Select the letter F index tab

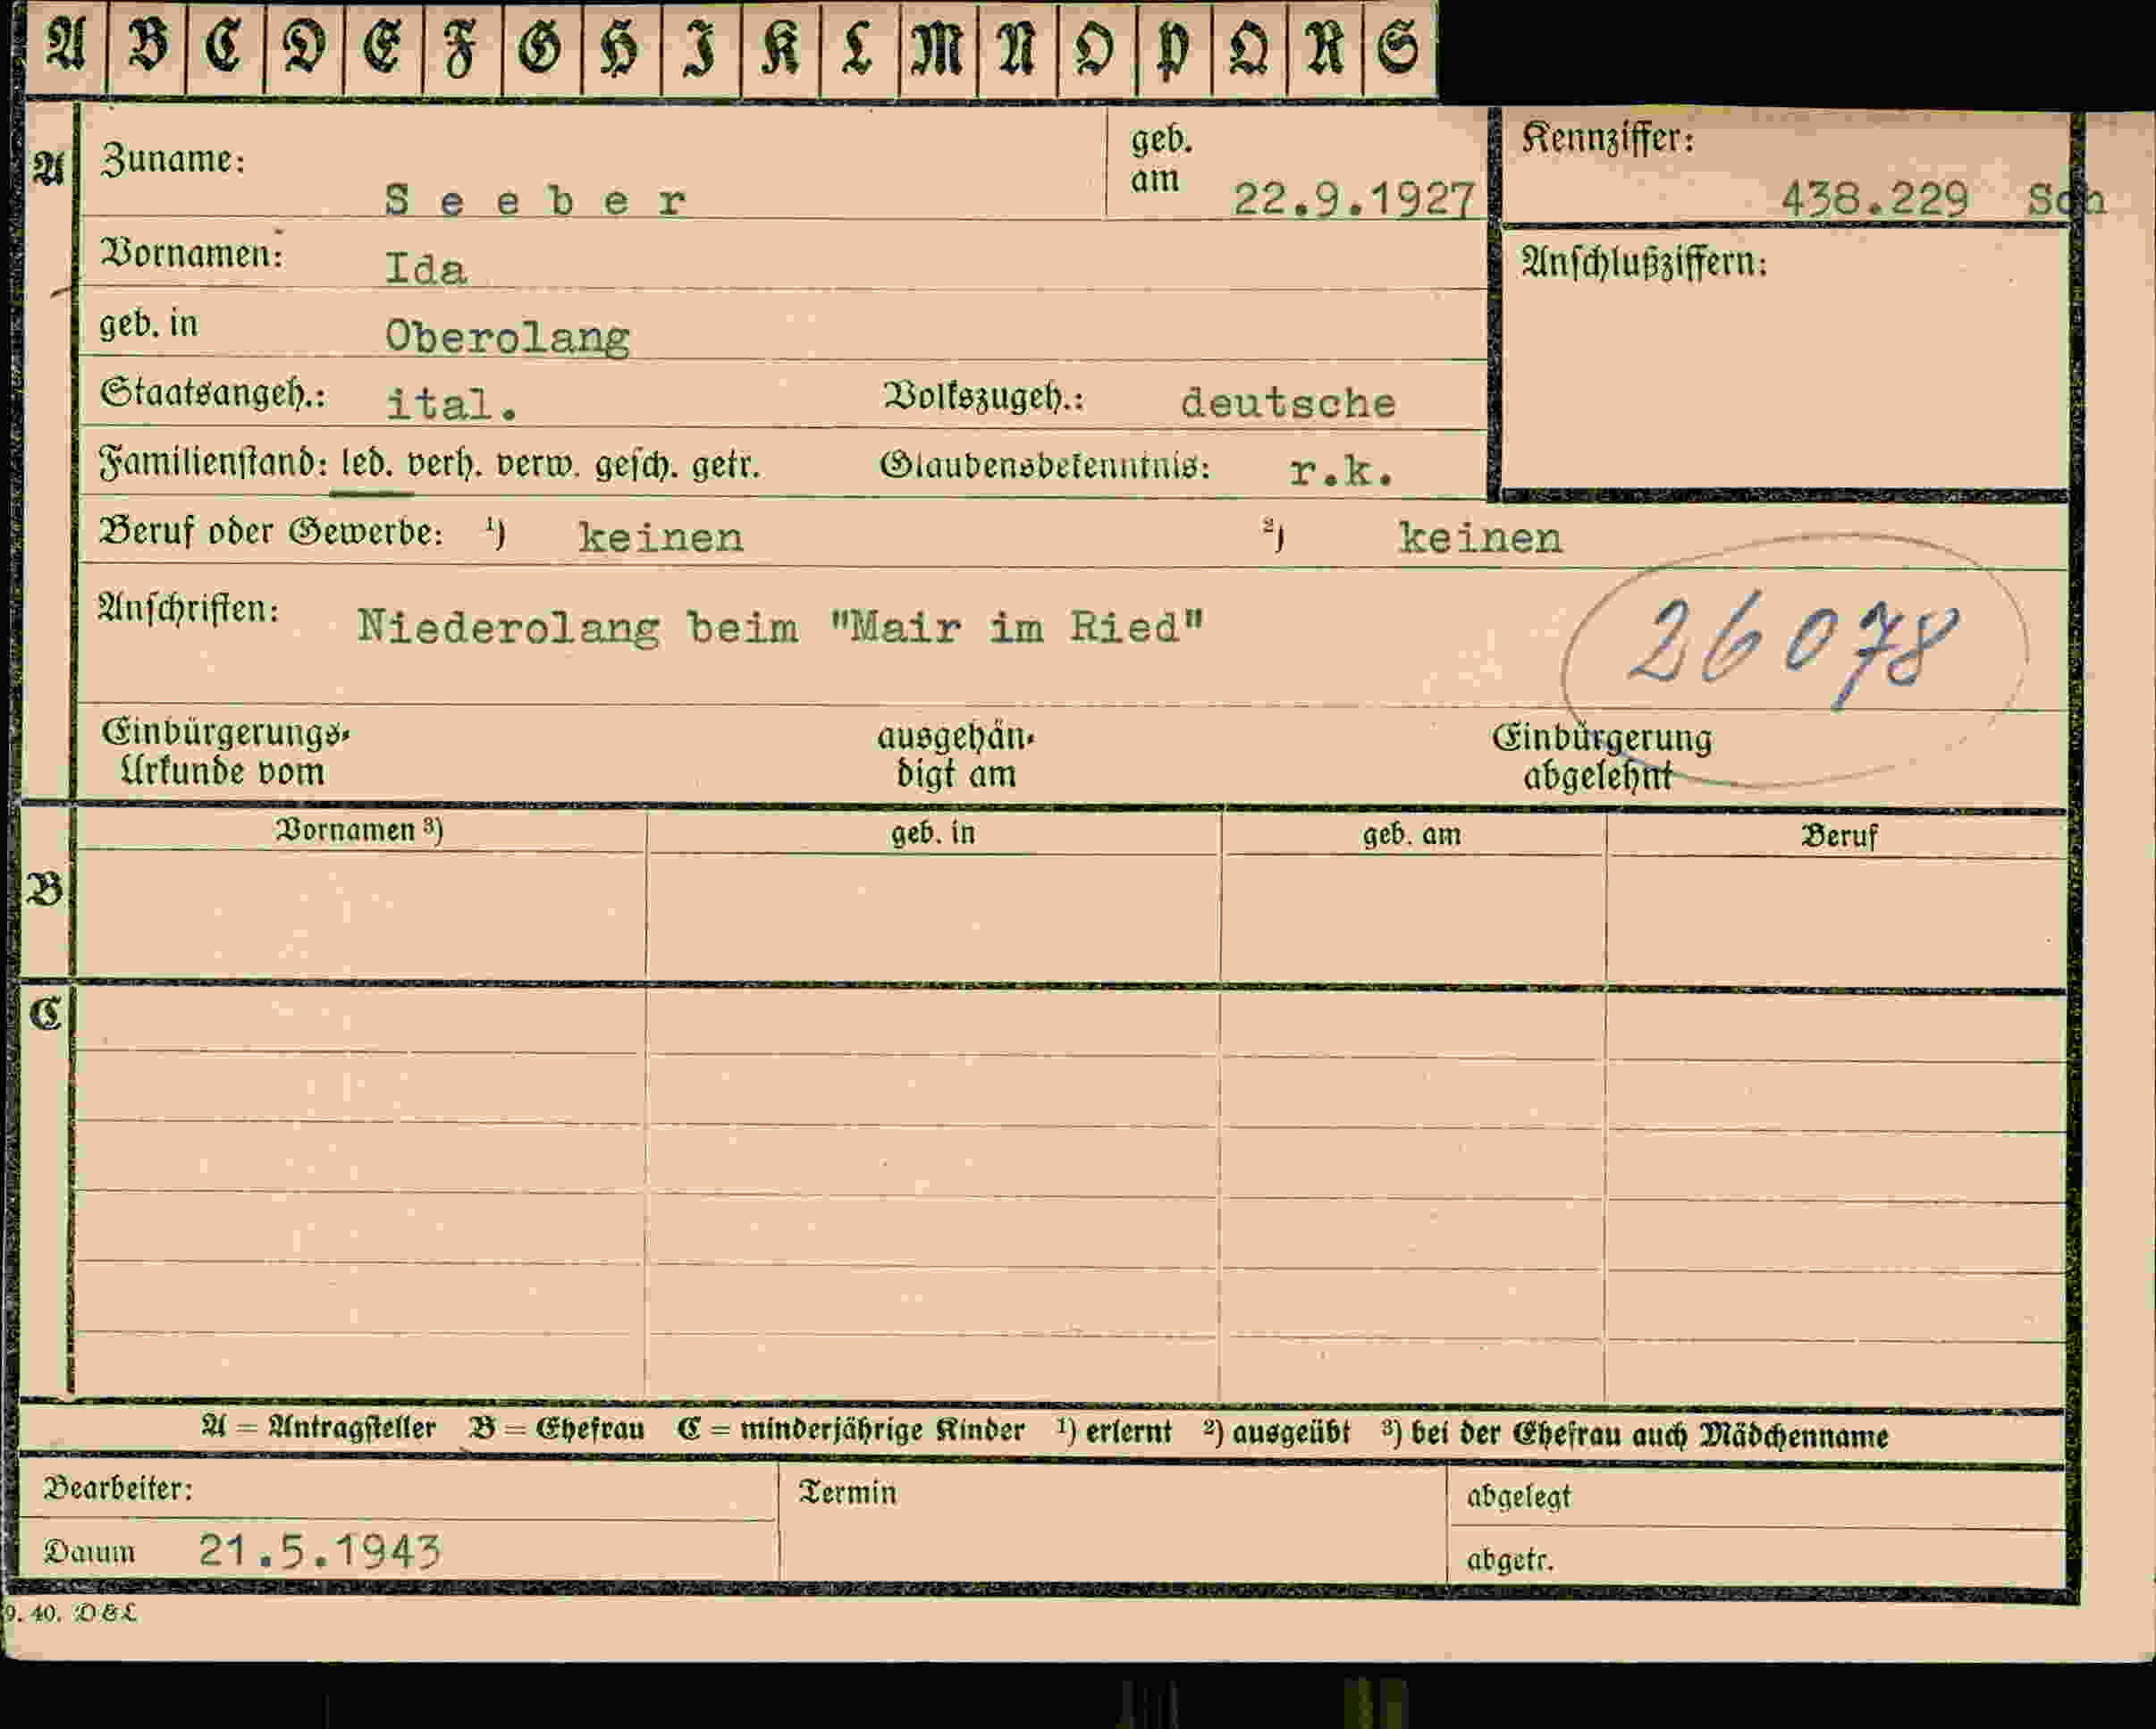point(462,47)
